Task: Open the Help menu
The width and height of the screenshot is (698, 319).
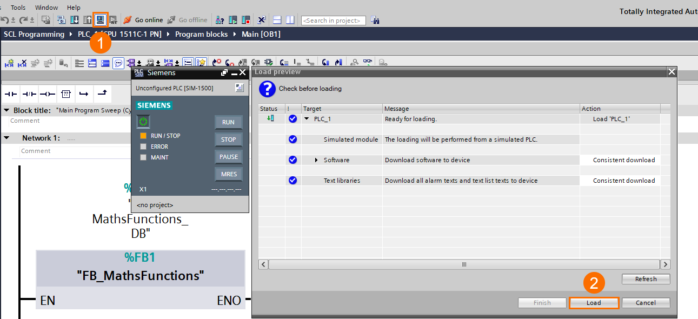Action: (74, 8)
